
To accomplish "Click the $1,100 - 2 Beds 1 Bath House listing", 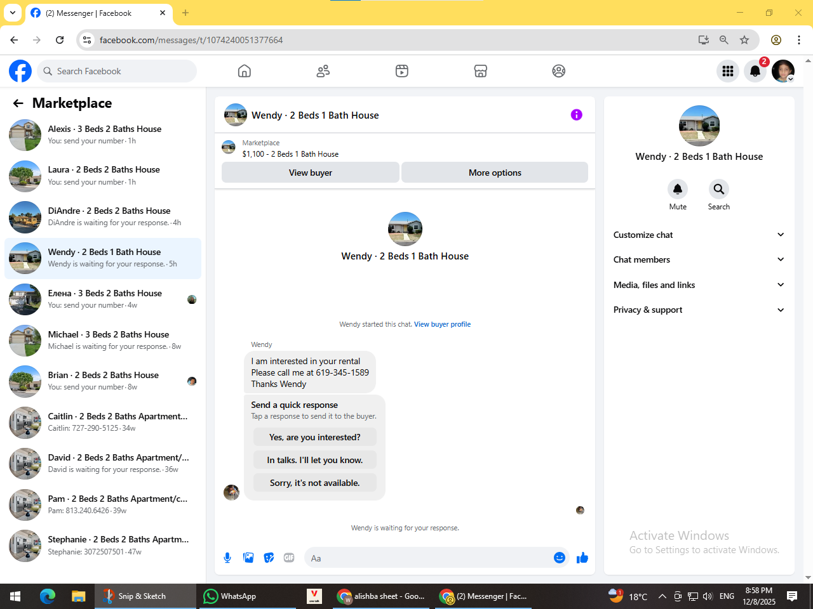I will (x=290, y=154).
